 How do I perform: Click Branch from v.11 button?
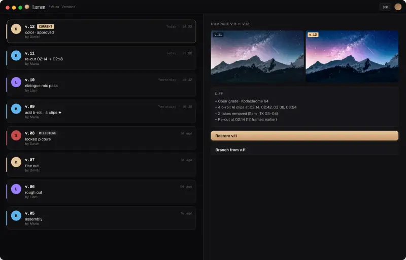304,150
